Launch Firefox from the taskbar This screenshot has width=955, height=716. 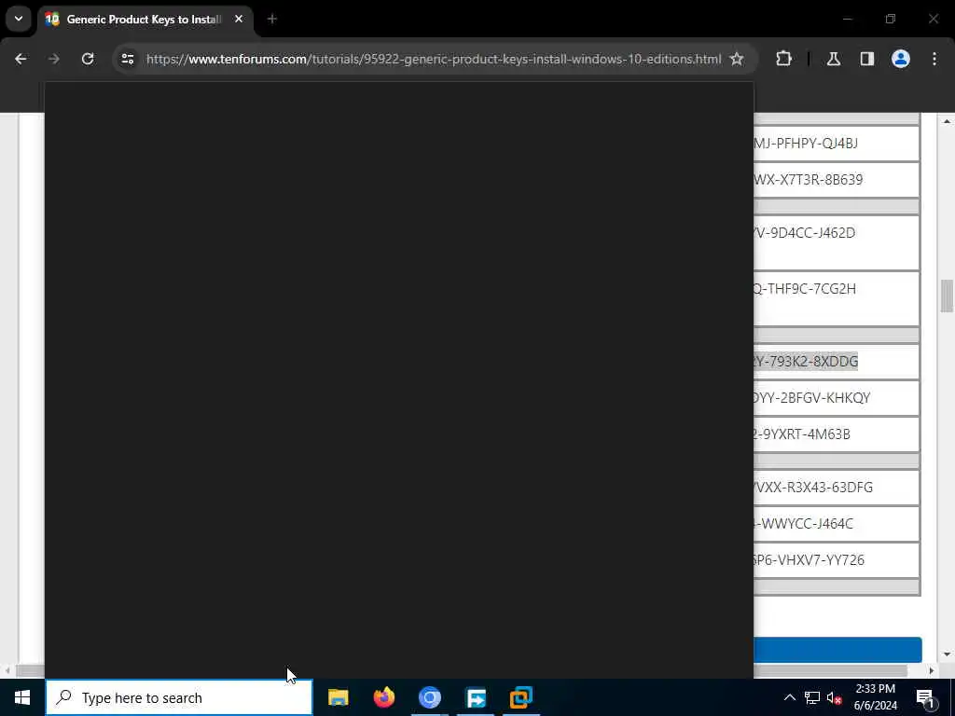pos(383,697)
